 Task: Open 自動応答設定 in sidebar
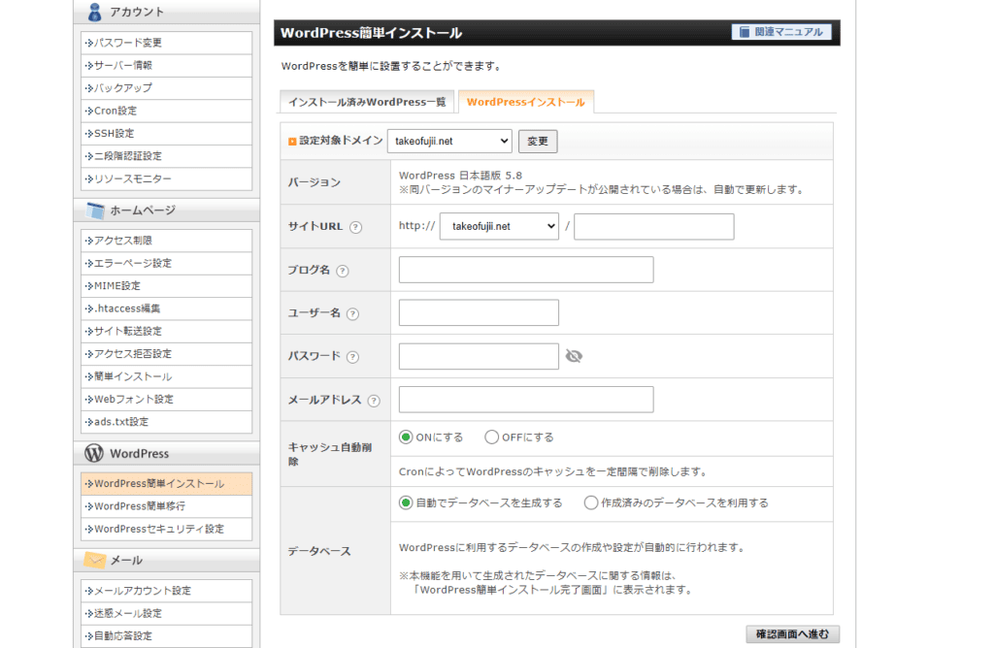pyautogui.click(x=166, y=636)
